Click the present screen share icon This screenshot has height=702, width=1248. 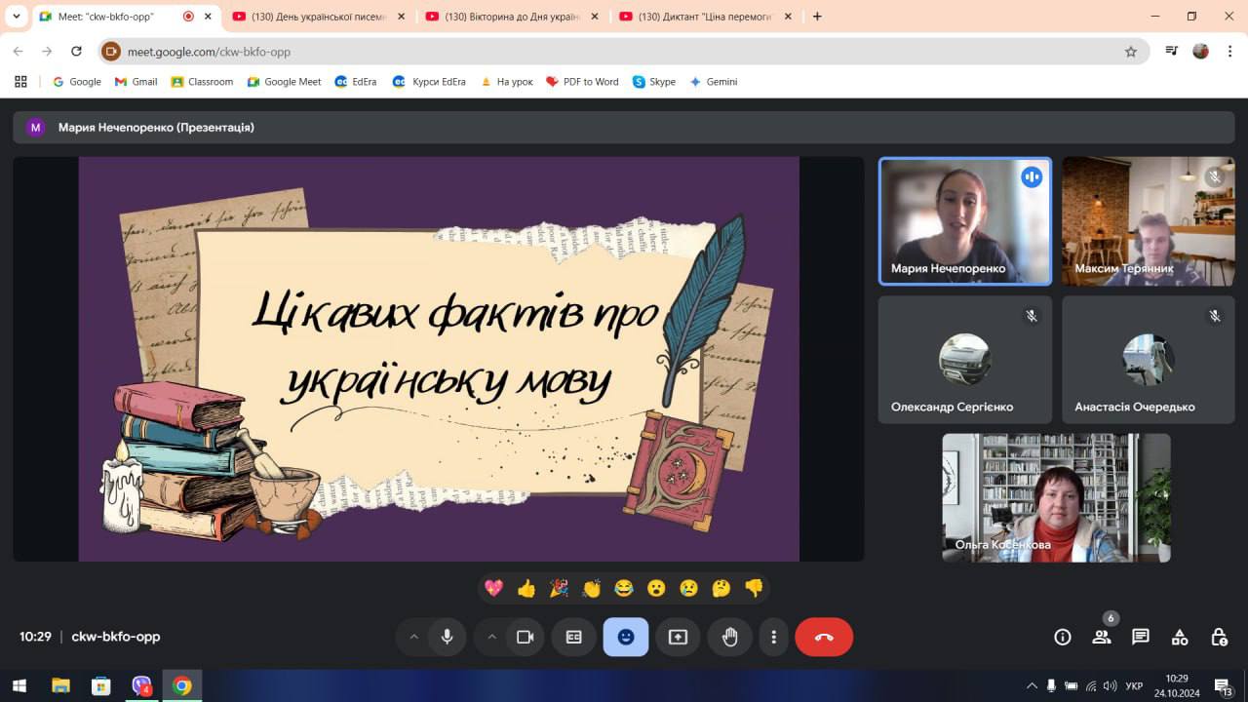[x=678, y=637]
